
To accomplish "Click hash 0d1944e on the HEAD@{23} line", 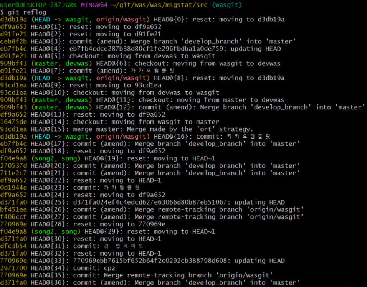I will (13, 188).
